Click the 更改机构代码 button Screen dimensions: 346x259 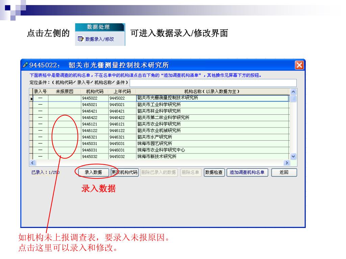[125, 172]
